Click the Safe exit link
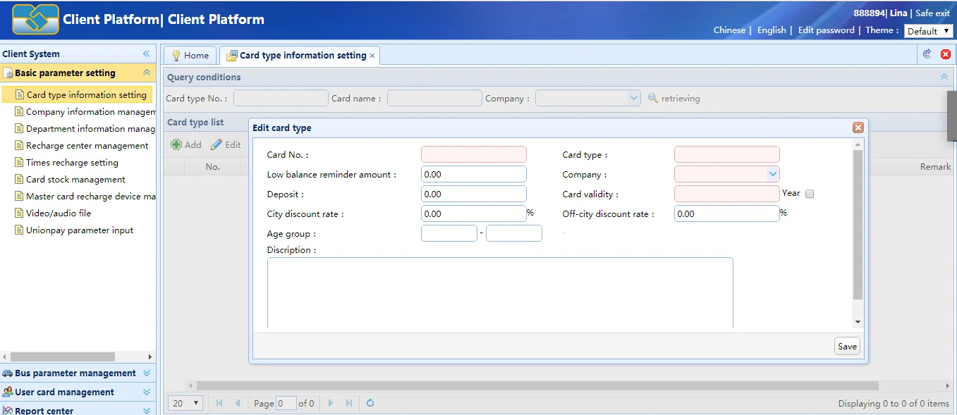The width and height of the screenshot is (957, 415). (932, 13)
